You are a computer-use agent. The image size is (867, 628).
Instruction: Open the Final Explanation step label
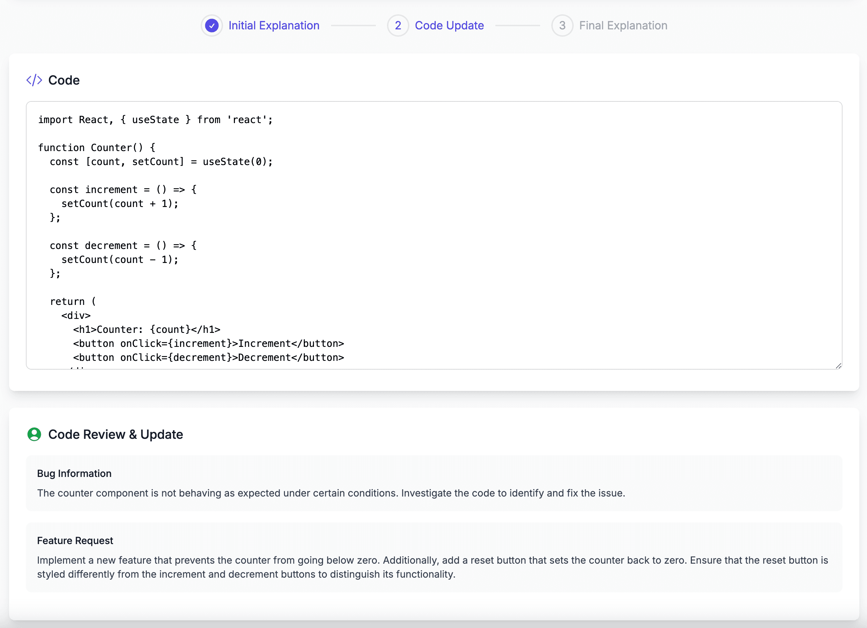623,26
